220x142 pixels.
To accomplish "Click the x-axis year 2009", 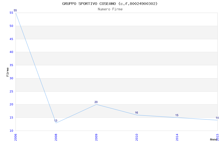I will click(96, 137).
